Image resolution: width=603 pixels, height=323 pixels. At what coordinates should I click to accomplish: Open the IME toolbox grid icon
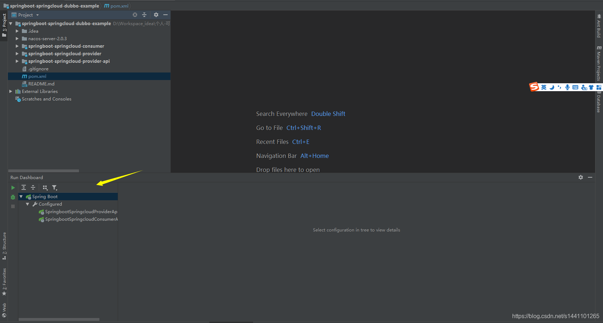(599, 87)
